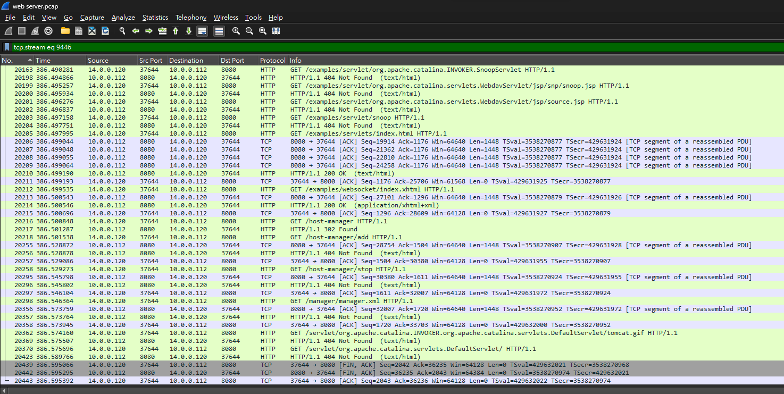Reload the capture file
784x394 pixels.
point(105,31)
